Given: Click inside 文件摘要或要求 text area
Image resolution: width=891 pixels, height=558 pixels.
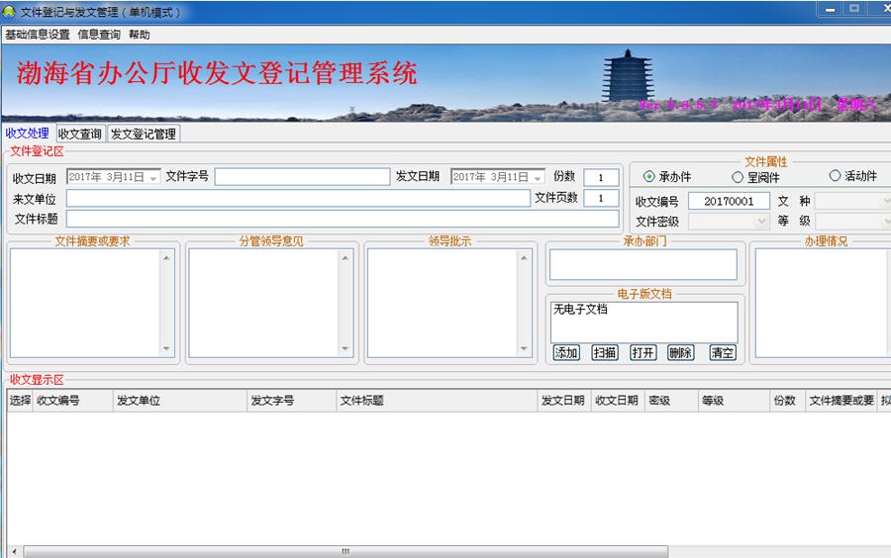Looking at the screenshot, I should (x=85, y=303).
